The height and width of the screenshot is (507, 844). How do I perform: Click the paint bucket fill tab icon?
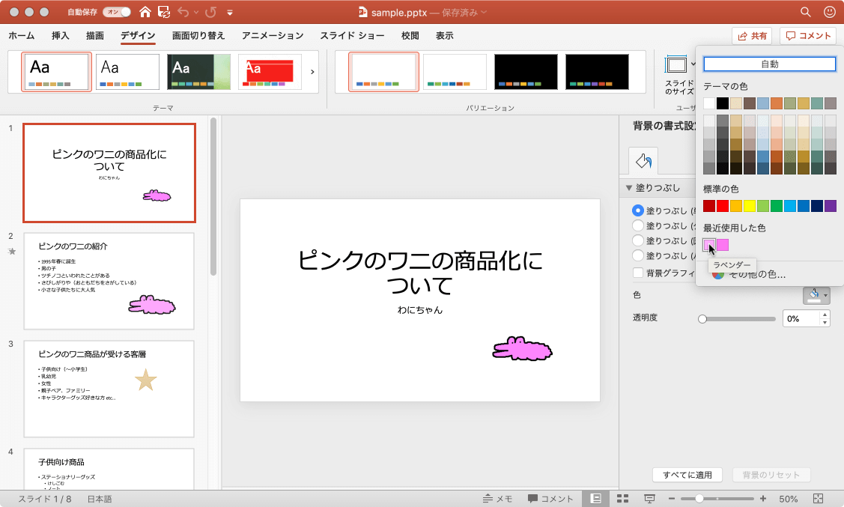coord(643,160)
